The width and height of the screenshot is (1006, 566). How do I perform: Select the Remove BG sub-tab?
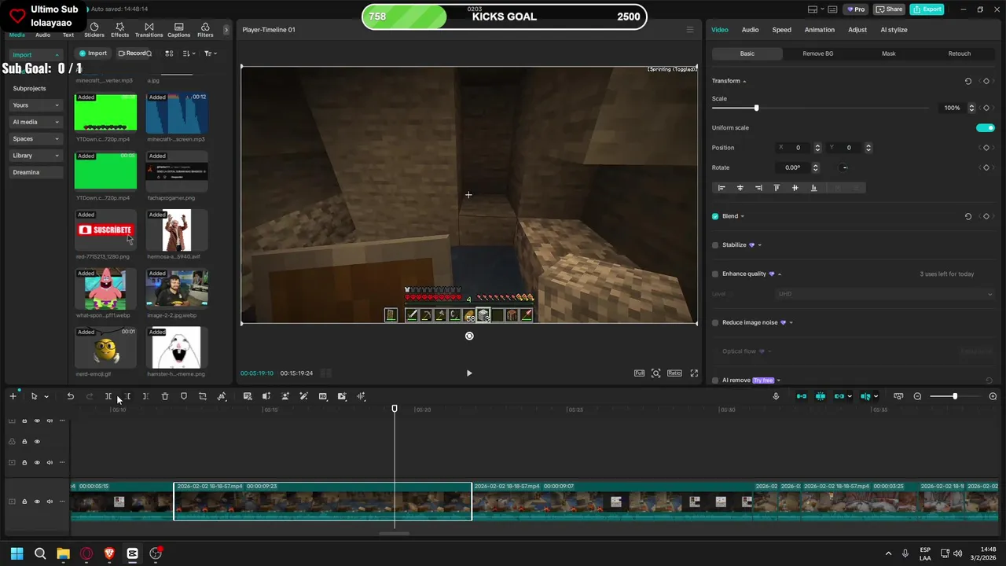[x=818, y=53]
